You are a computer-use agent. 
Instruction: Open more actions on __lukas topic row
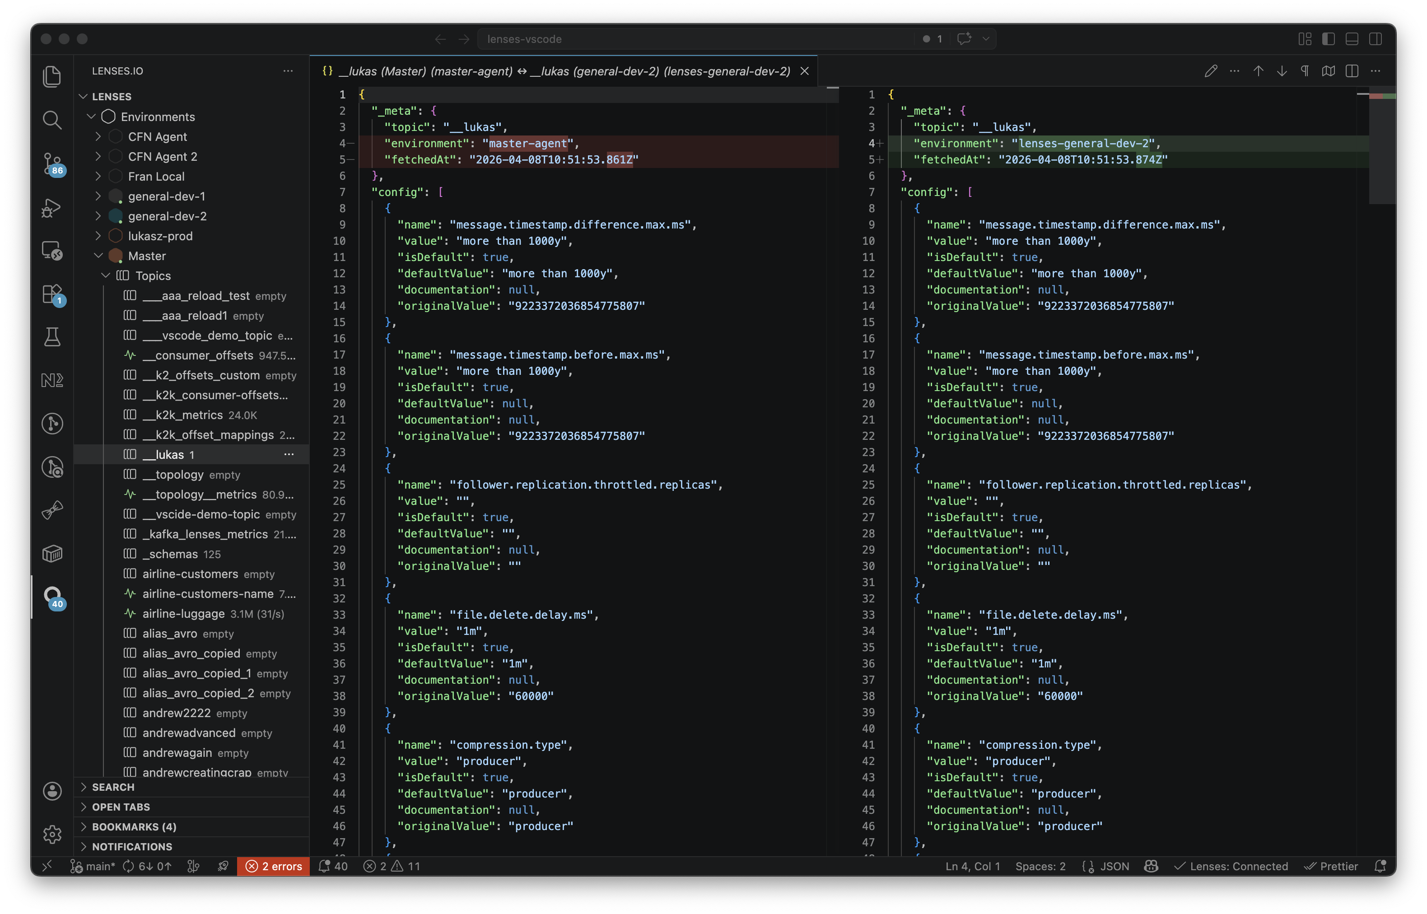click(289, 455)
